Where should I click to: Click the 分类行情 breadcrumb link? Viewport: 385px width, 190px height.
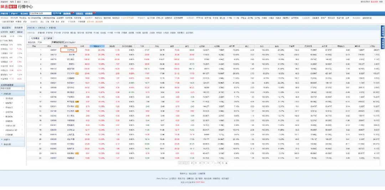click(x=42, y=28)
